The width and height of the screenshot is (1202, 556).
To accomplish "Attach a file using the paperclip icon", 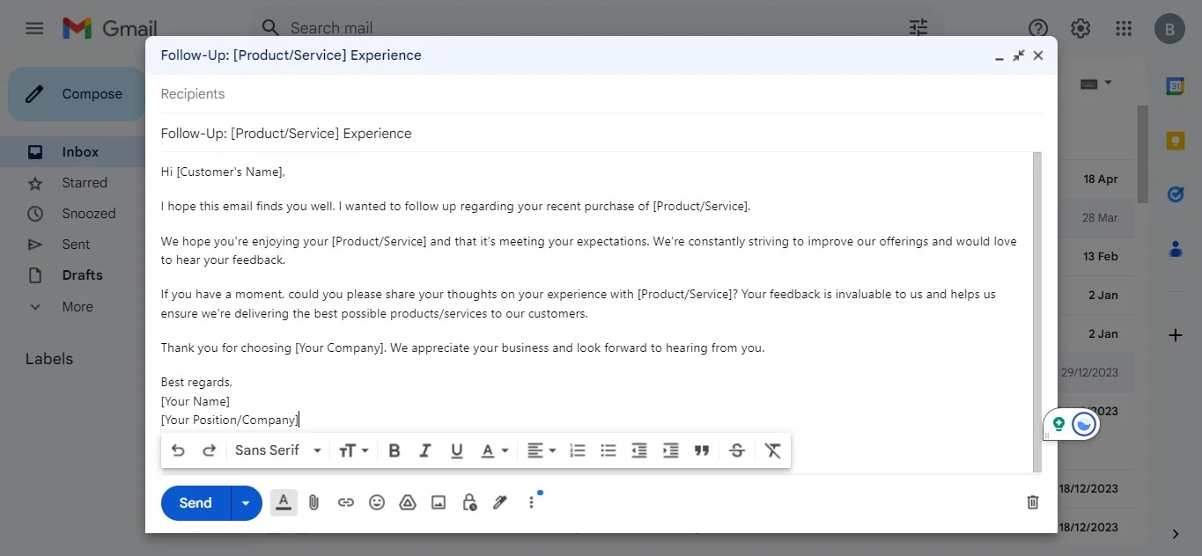I will (x=313, y=502).
